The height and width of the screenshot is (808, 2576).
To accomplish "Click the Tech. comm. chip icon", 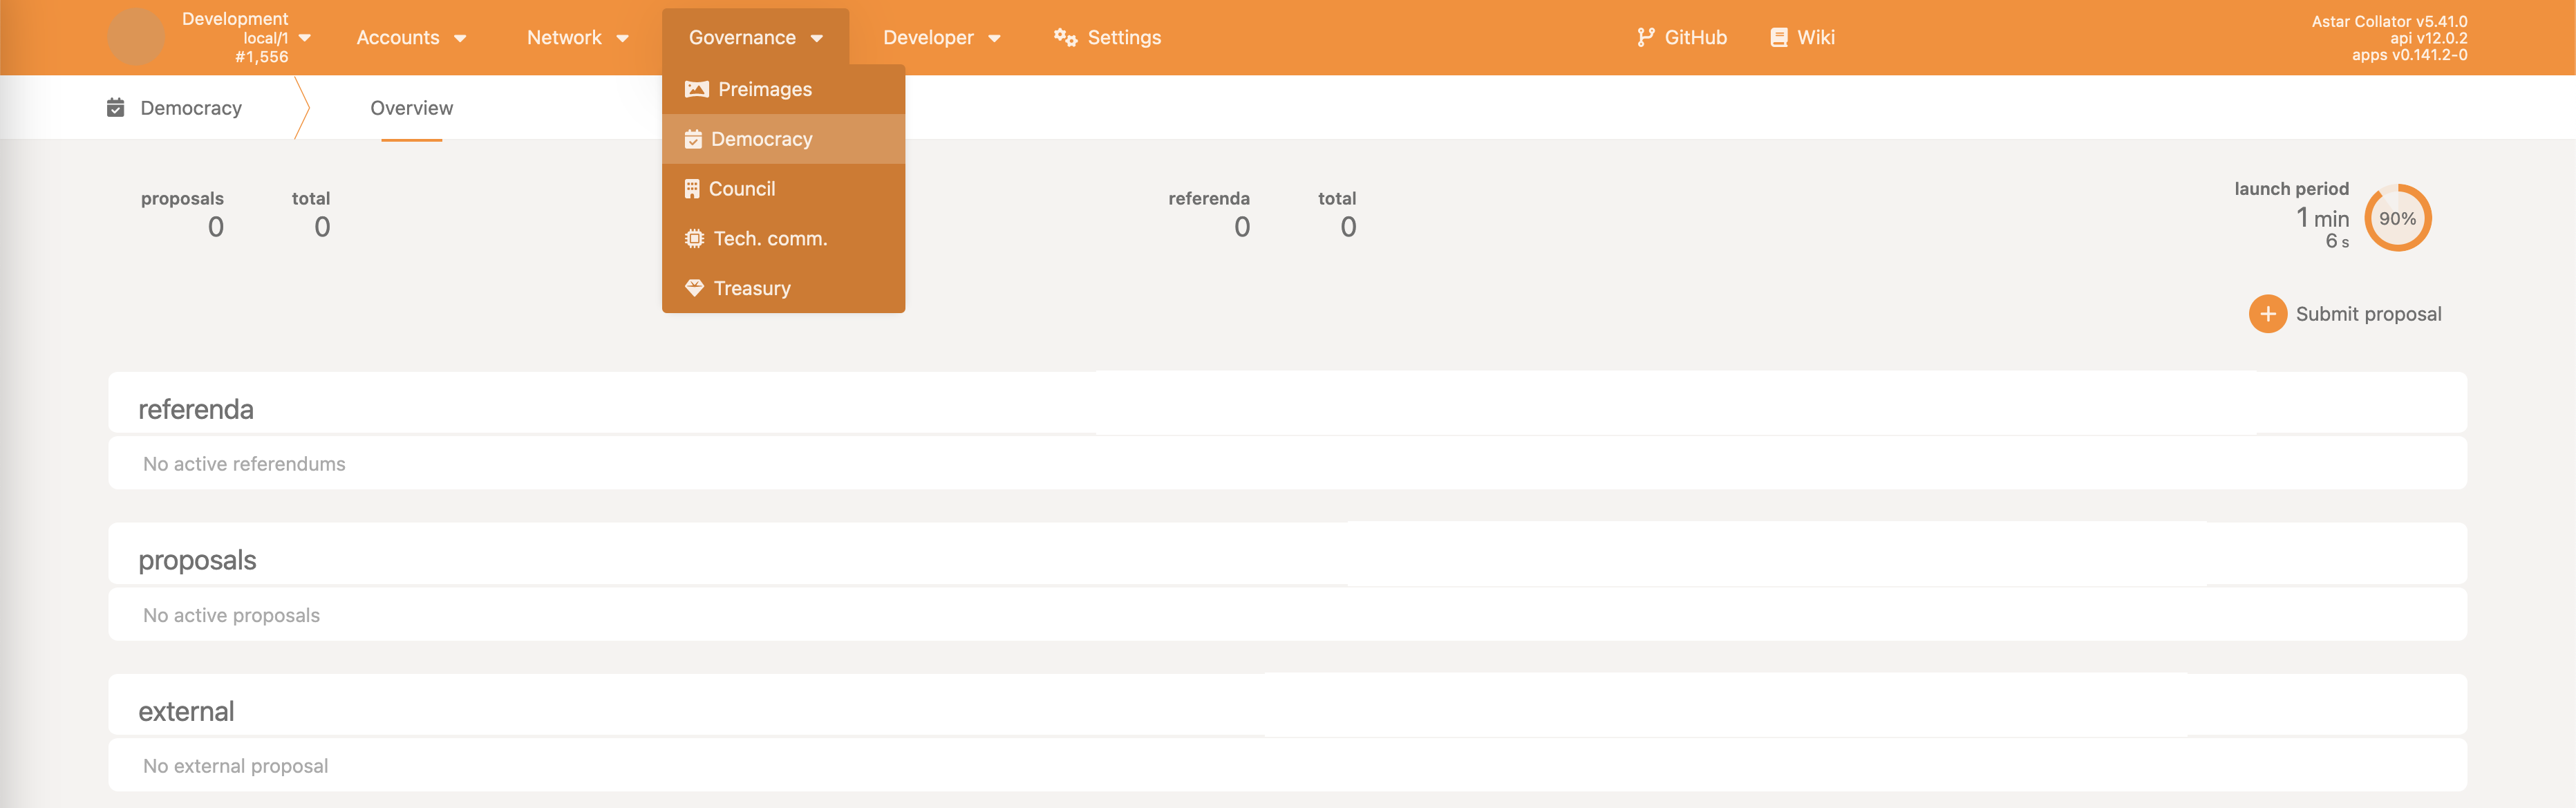I will click(694, 239).
